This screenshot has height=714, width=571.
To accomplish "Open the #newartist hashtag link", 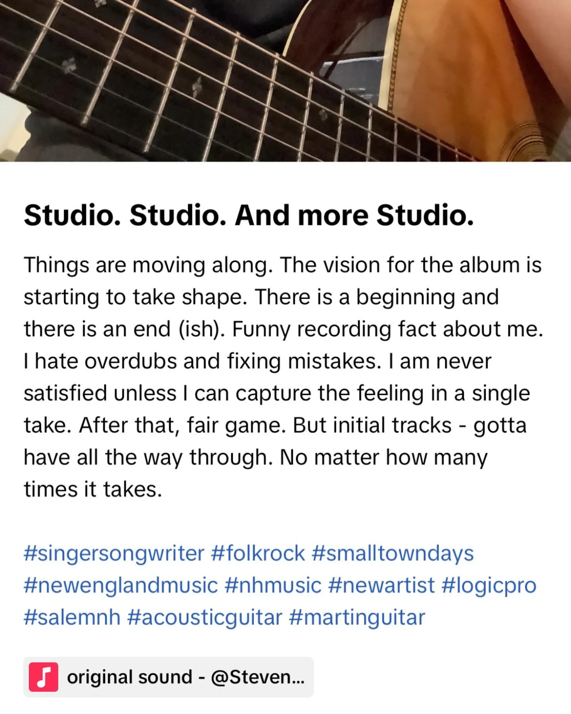I will [x=381, y=585].
